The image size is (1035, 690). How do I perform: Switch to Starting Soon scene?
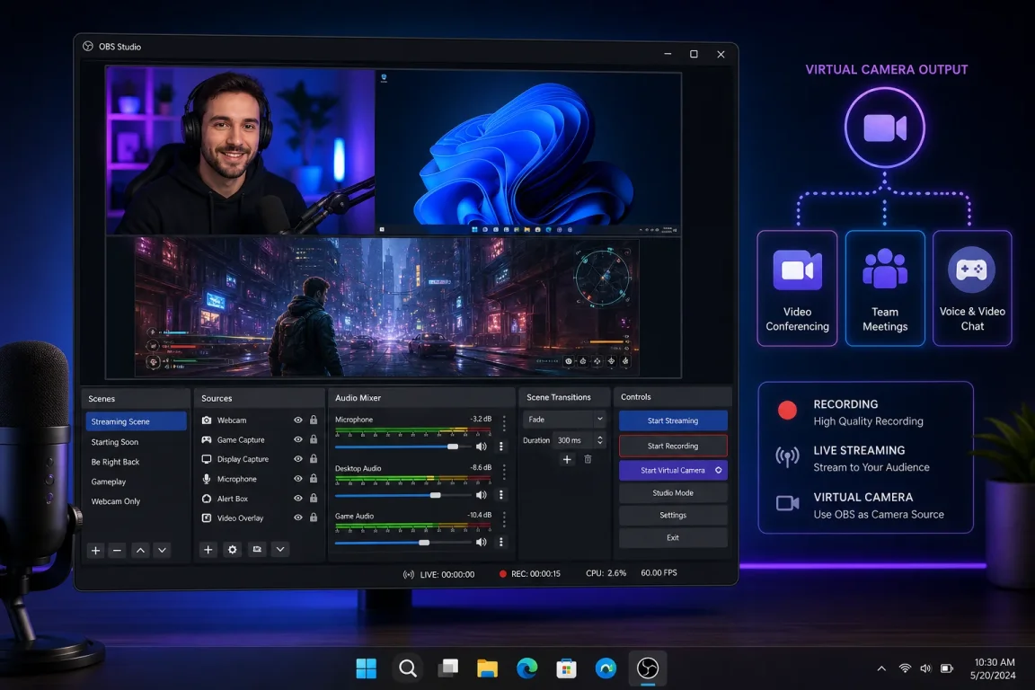pyautogui.click(x=136, y=442)
